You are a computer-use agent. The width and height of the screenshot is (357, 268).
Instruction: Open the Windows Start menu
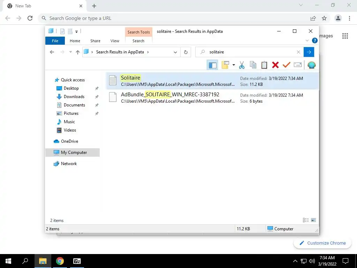coord(8,261)
